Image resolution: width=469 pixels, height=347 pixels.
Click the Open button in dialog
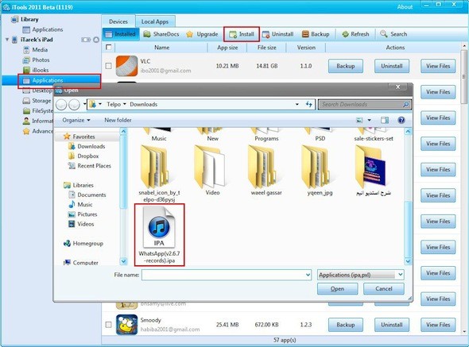337,289
